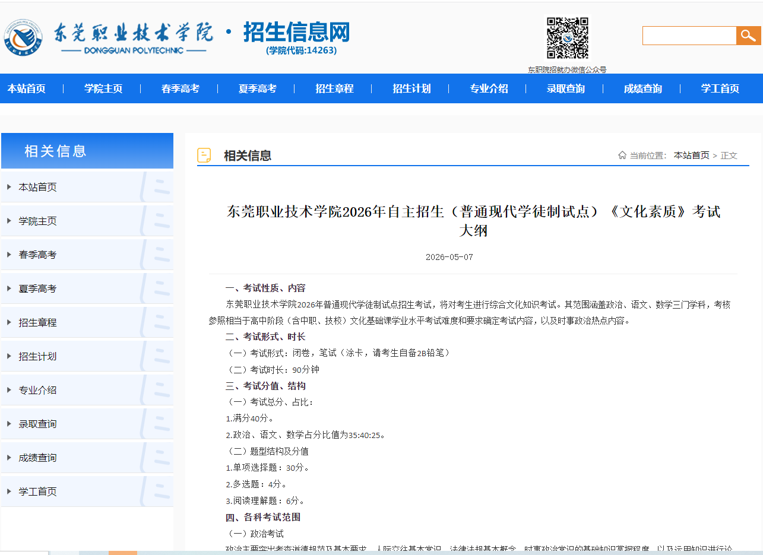Open 本站首页 in top navigation bar
The image size is (763, 555).
coord(26,88)
